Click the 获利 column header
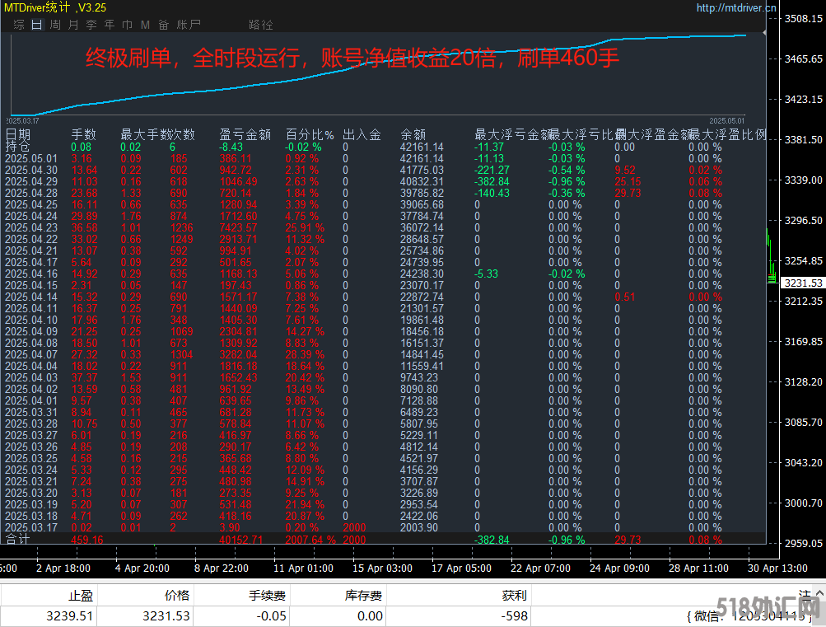The height and width of the screenshot is (627, 826). (x=514, y=596)
